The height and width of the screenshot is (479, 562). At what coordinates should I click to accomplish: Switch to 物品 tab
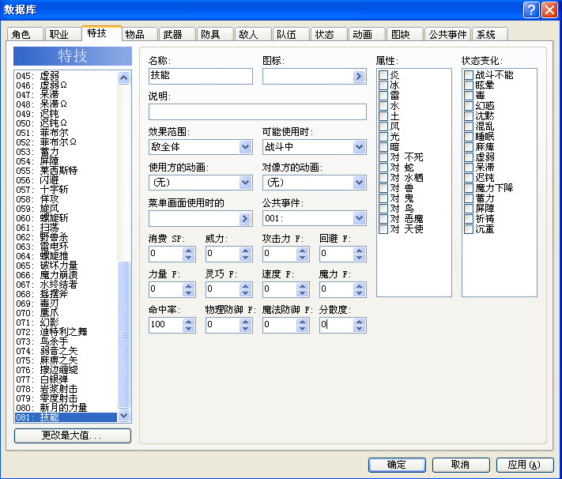click(139, 35)
